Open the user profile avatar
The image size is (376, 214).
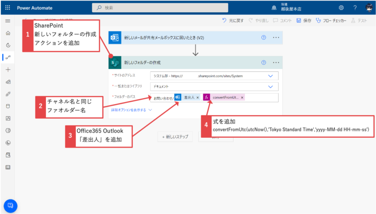(x=368, y=7)
